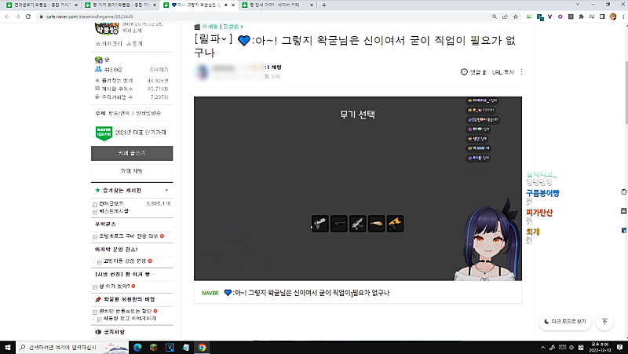Open the Chrome profile avatar
Screen dimensions: 628x354
click(613, 16)
